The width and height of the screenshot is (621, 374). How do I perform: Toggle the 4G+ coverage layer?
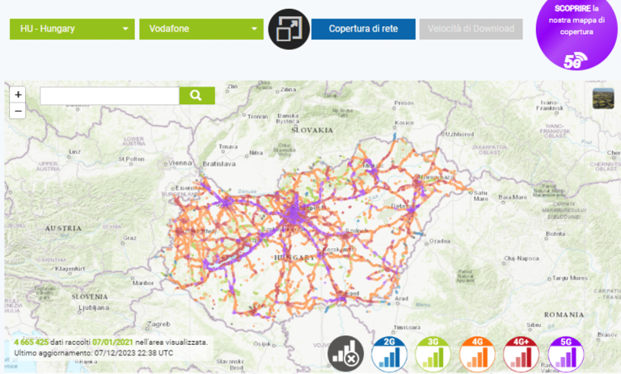tap(522, 354)
